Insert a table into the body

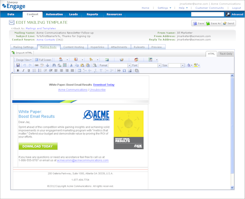click(x=79, y=70)
